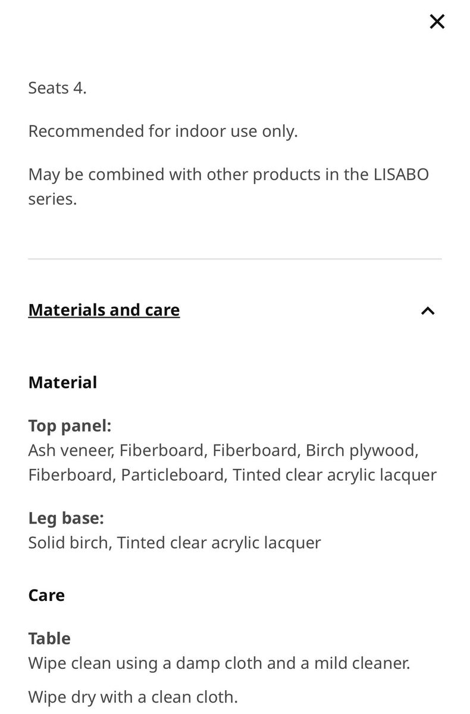This screenshot has height=714, width=470.
Task: Select 'Recommended for indoor use only' line
Action: tap(162, 131)
